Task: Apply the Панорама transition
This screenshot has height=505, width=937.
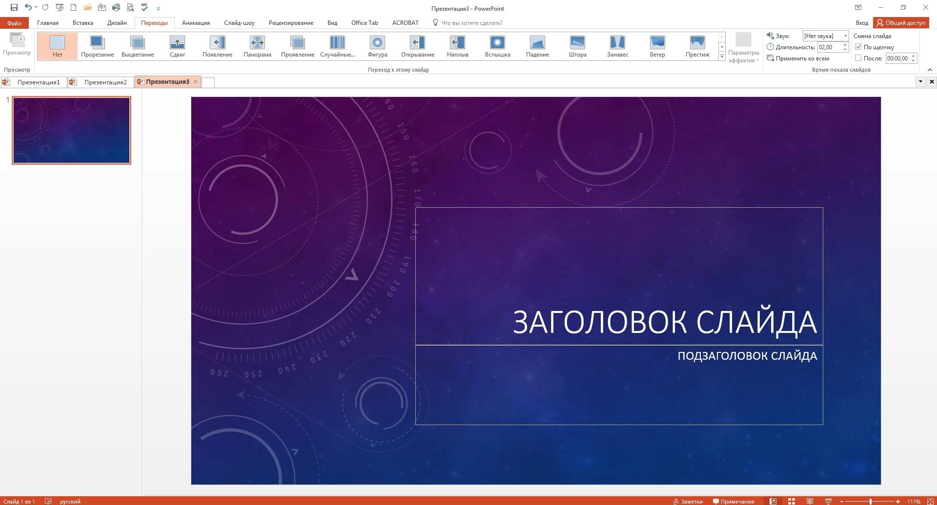Action: click(258, 46)
